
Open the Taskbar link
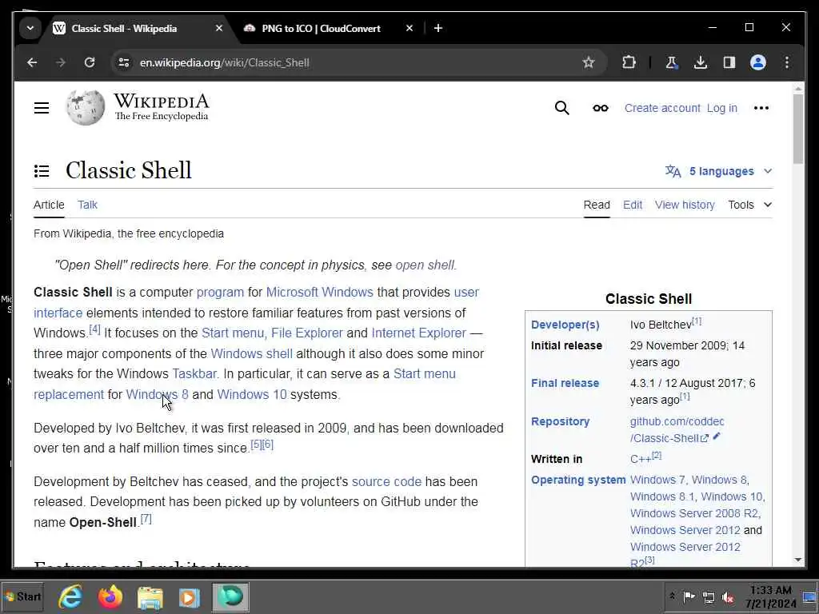pos(194,374)
